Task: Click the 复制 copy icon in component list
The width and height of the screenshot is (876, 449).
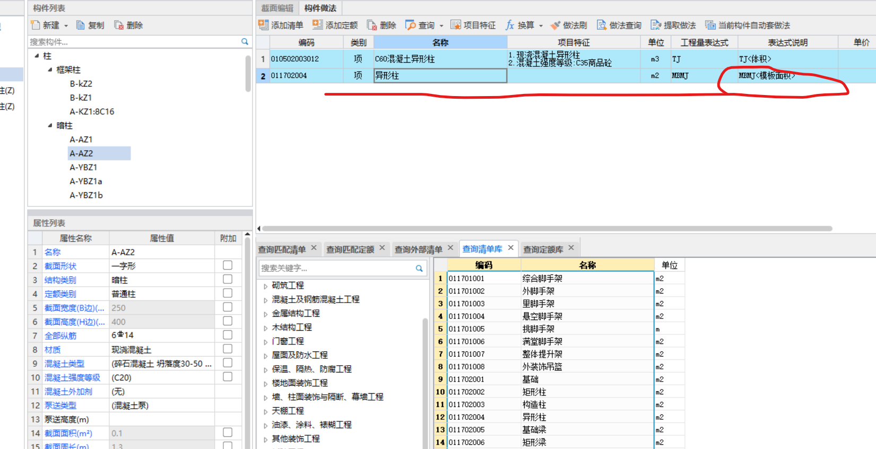Action: (81, 25)
